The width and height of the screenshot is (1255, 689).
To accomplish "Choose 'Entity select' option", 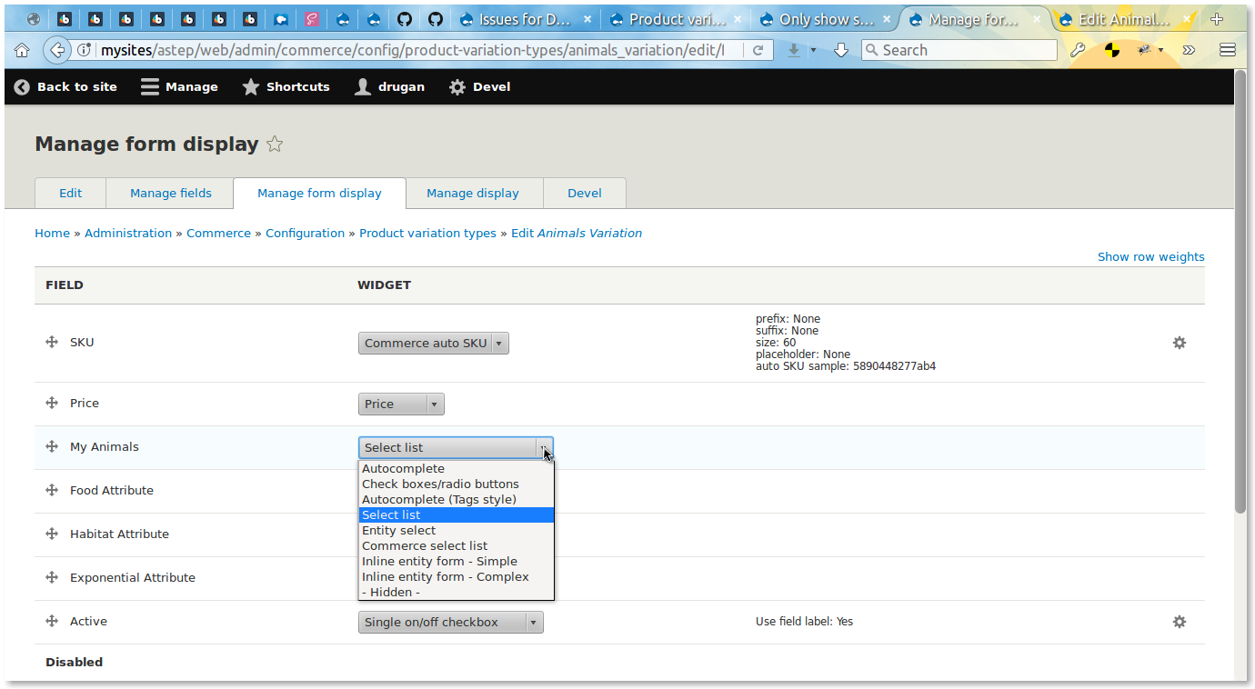I will pos(456,531).
